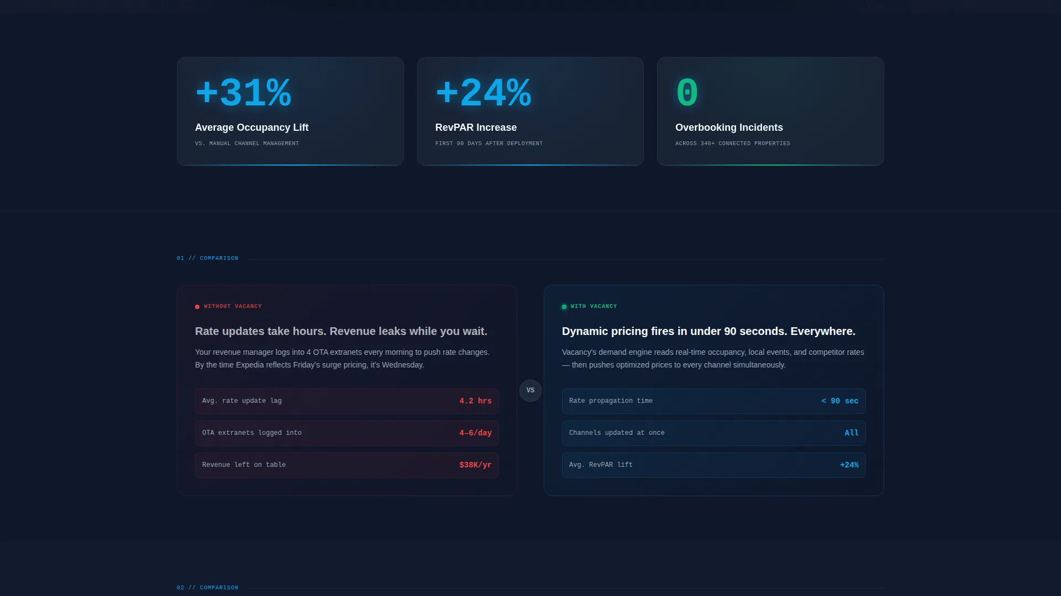Click the '01 // COMPARISON' section label
Screen dimensions: 1061x596
(207, 258)
